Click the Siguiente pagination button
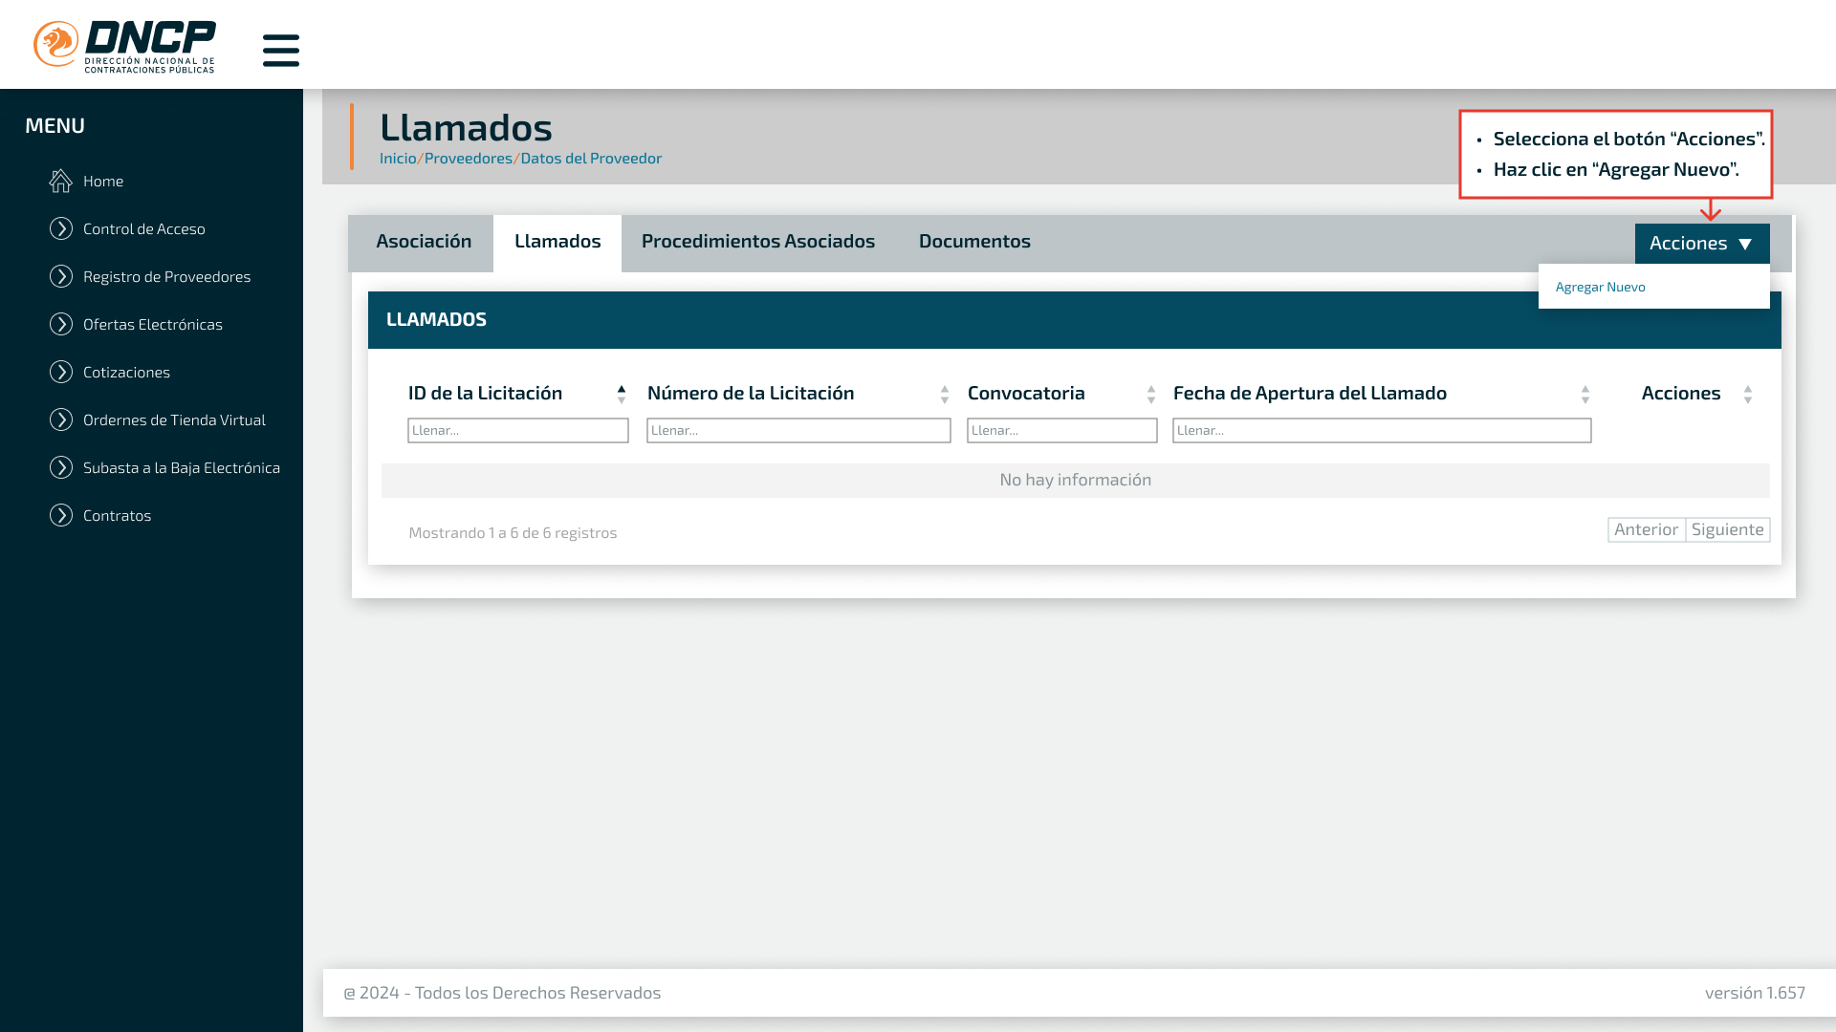Viewport: 1836px width, 1032px height. point(1728,529)
